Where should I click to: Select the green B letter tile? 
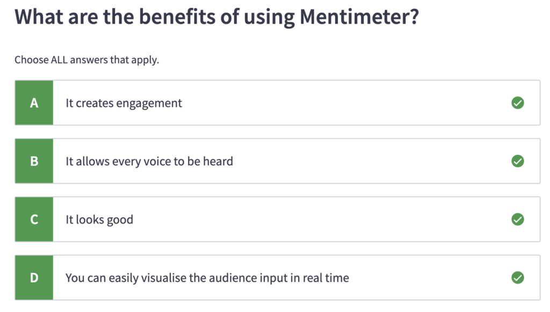[x=34, y=161]
